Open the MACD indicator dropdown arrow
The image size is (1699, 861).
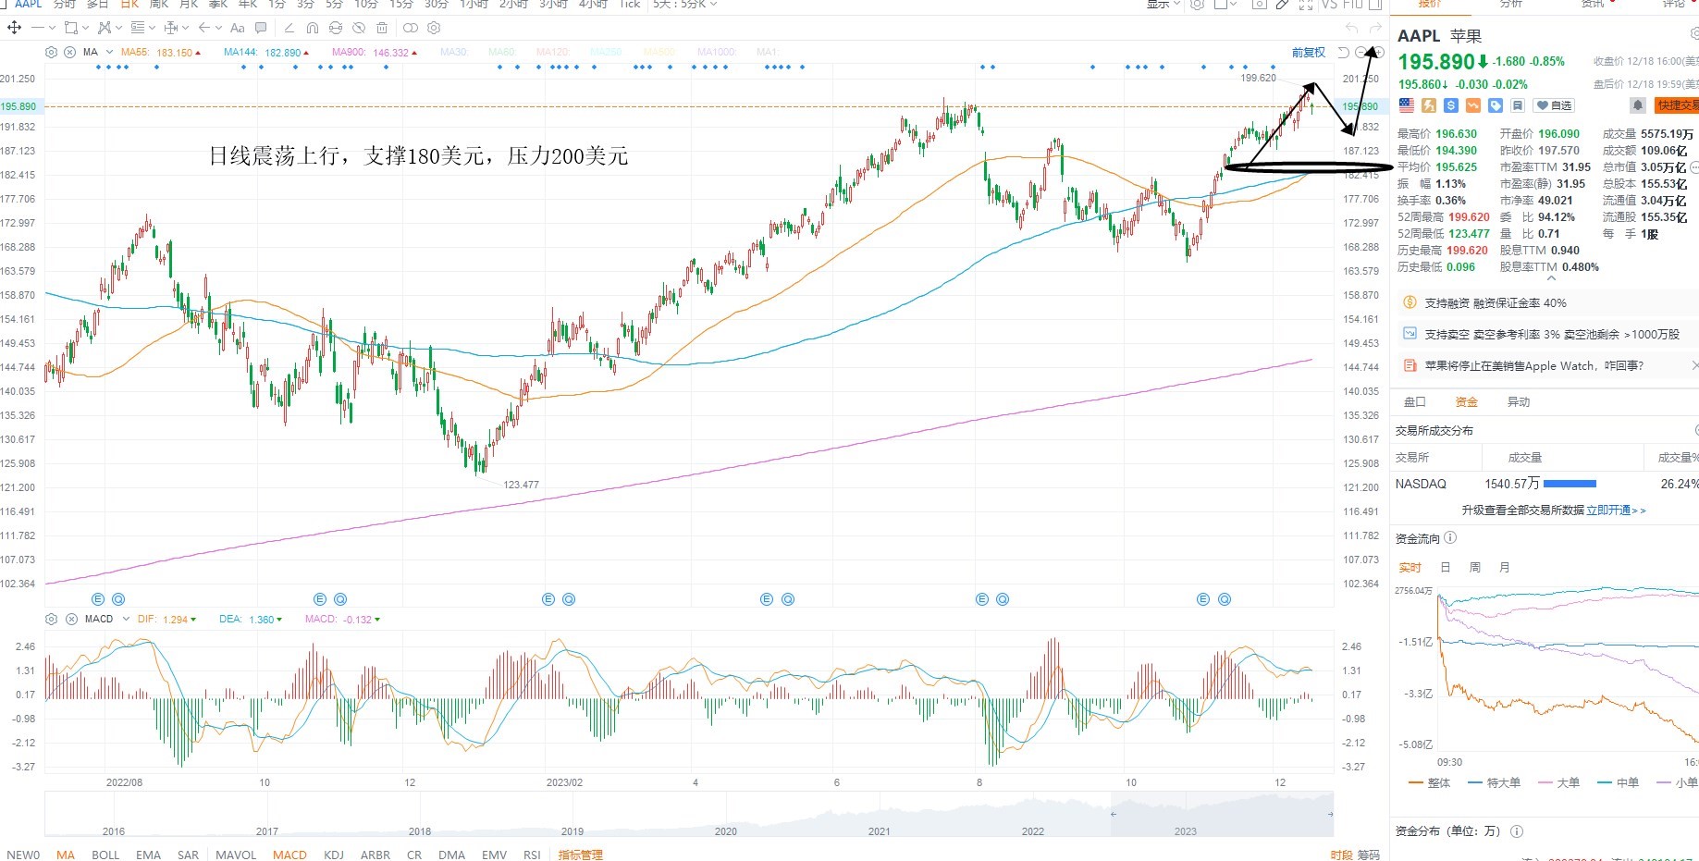126,619
